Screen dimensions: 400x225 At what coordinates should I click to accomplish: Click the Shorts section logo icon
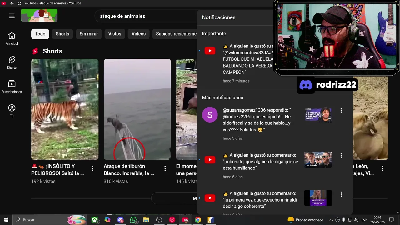pyautogui.click(x=35, y=51)
